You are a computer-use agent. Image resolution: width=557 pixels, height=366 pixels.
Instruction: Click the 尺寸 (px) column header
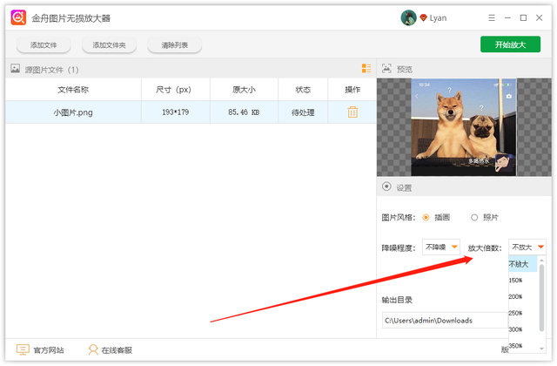pos(176,90)
